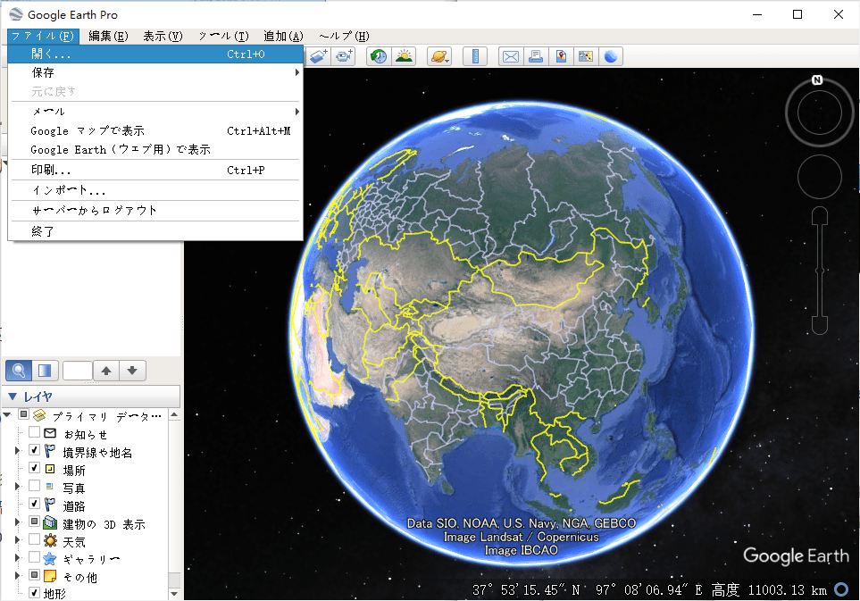Click the empty search input field
The width and height of the screenshot is (860, 601).
(x=78, y=370)
